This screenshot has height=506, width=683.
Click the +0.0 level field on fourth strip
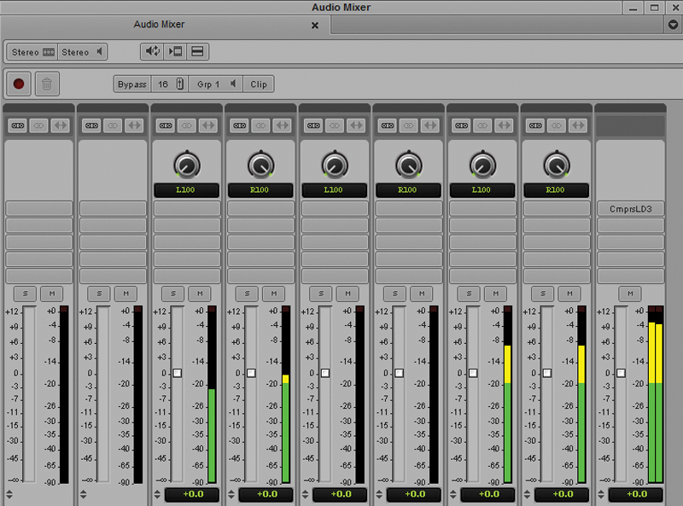tap(266, 494)
